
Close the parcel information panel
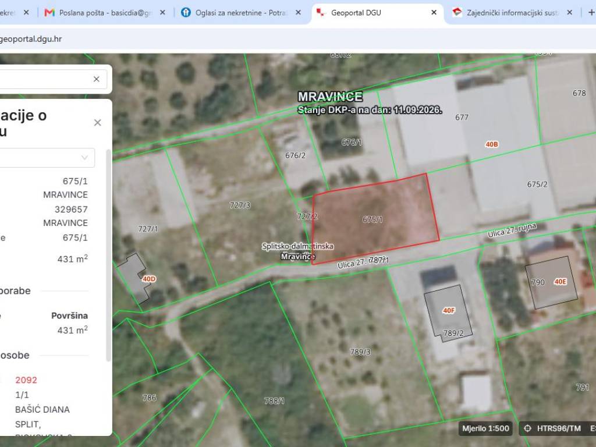[97, 122]
